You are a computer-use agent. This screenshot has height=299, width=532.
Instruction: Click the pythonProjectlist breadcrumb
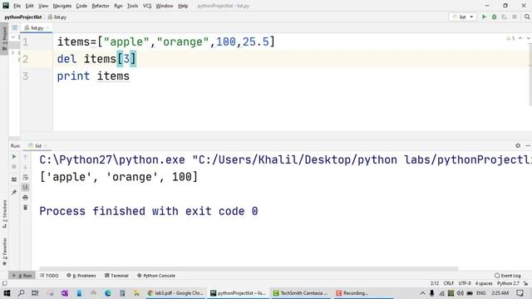[23, 17]
